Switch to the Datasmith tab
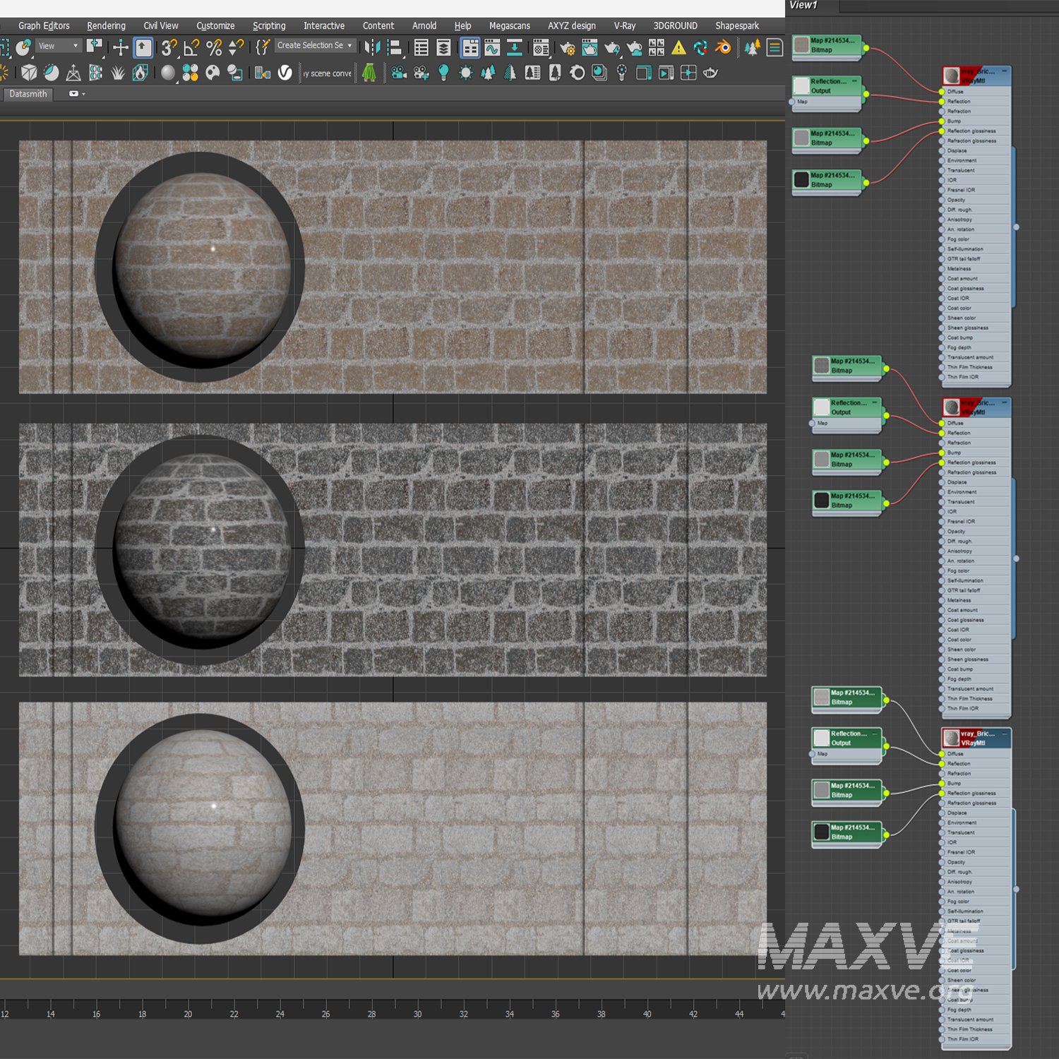Image resolution: width=1059 pixels, height=1059 pixels. tap(28, 94)
